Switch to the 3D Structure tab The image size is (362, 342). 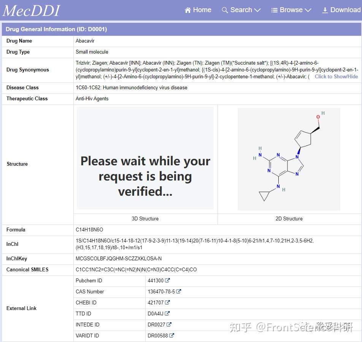click(145, 218)
